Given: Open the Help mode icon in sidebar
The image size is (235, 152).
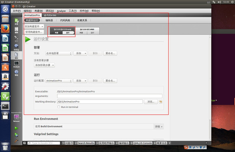Looking at the screenshot, I should tap(16, 73).
